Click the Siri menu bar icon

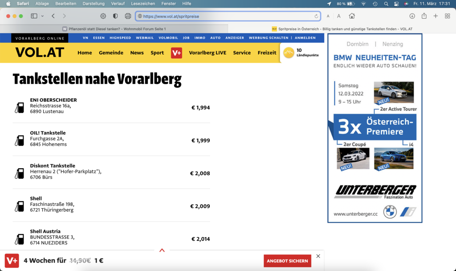(406, 4)
